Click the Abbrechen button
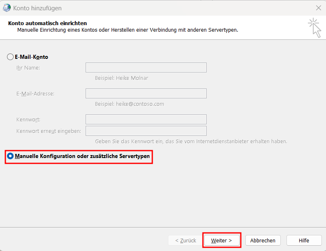The width and height of the screenshot is (326, 251). (263, 240)
